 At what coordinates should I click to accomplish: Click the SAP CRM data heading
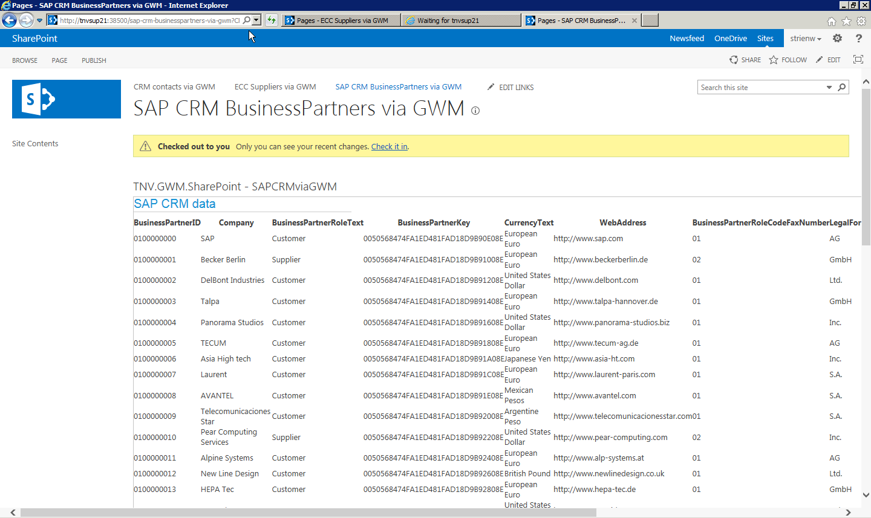(x=175, y=204)
